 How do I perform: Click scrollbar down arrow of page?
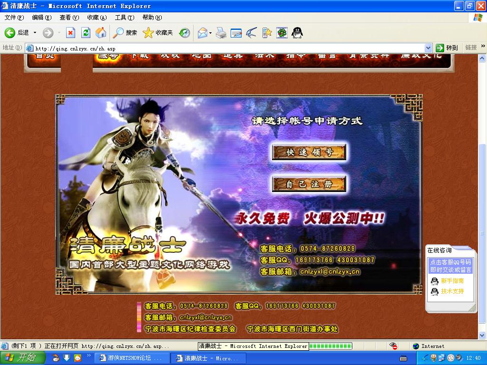coord(482,335)
